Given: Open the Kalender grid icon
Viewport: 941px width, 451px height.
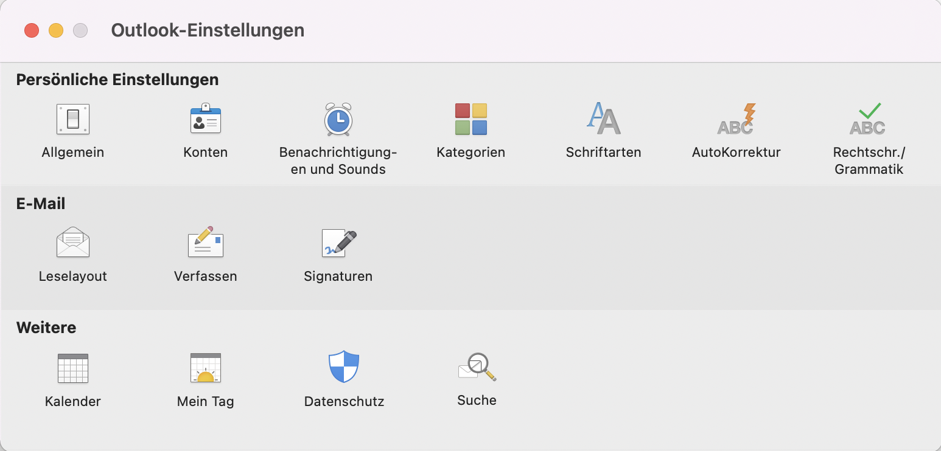Looking at the screenshot, I should pos(73,368).
